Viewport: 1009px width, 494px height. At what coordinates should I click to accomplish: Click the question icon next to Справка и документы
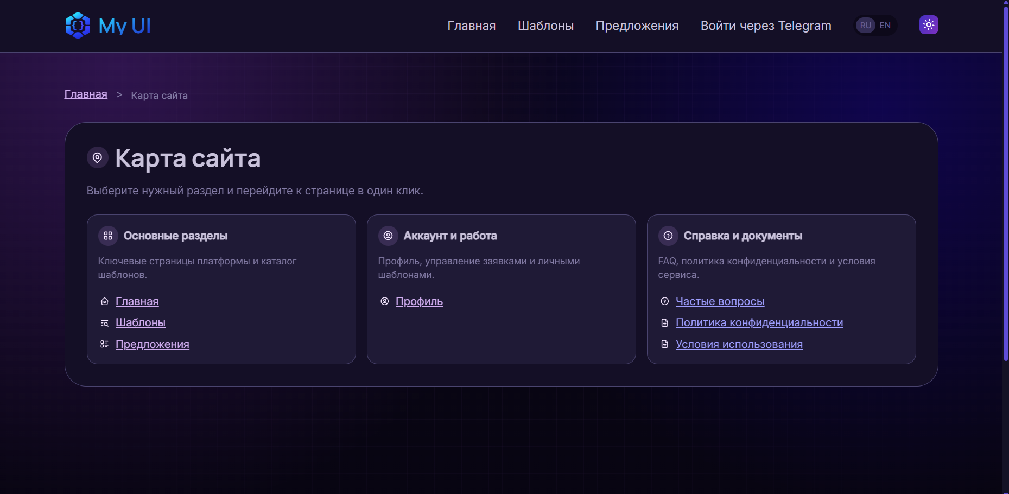click(x=668, y=236)
